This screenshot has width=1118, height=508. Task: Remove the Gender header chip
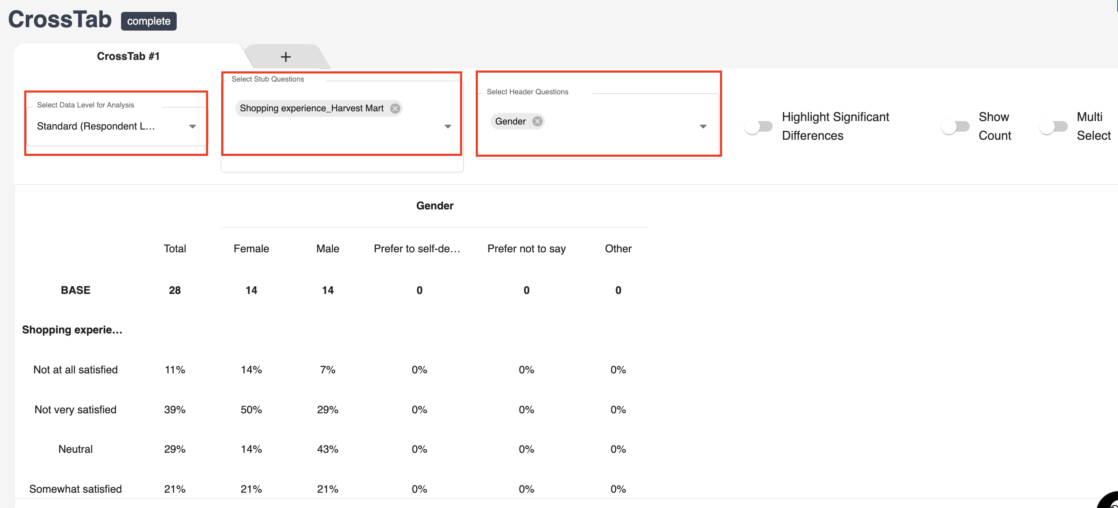(537, 121)
